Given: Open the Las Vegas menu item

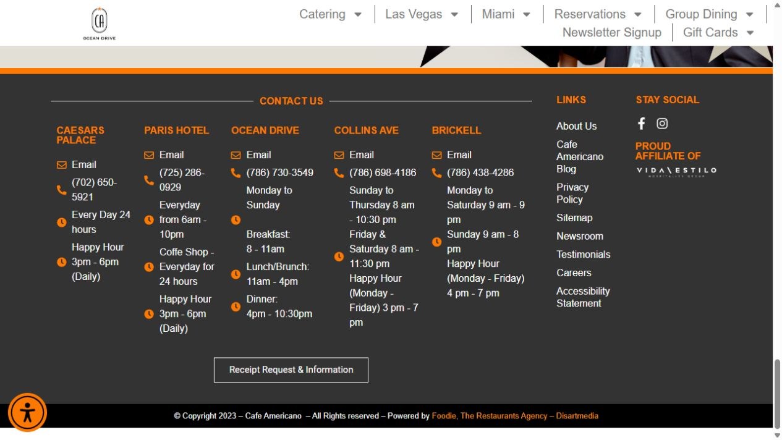Looking at the screenshot, I should point(414,14).
